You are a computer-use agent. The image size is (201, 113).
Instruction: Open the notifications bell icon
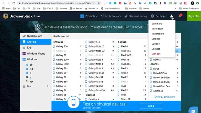[180, 16]
